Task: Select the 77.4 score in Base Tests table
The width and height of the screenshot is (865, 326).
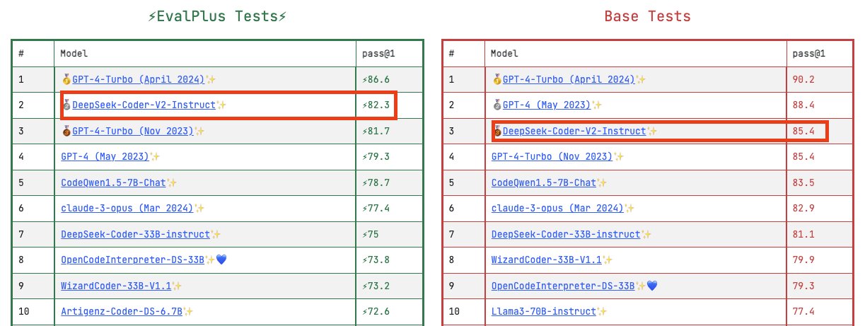Action: tap(803, 311)
